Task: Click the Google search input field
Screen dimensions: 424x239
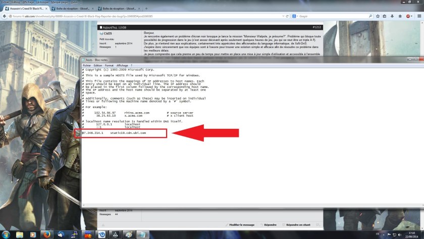Action: tap(333, 16)
